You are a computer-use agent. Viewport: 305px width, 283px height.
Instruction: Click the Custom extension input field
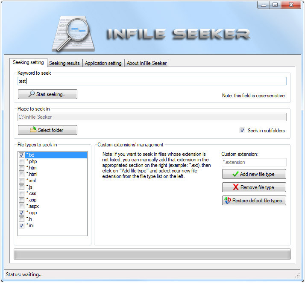pyautogui.click(x=254, y=162)
